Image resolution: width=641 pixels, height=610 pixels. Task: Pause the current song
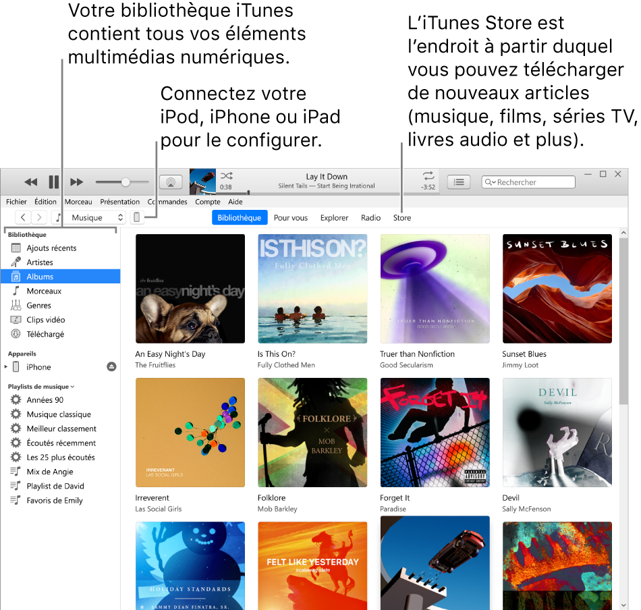pos(53,182)
